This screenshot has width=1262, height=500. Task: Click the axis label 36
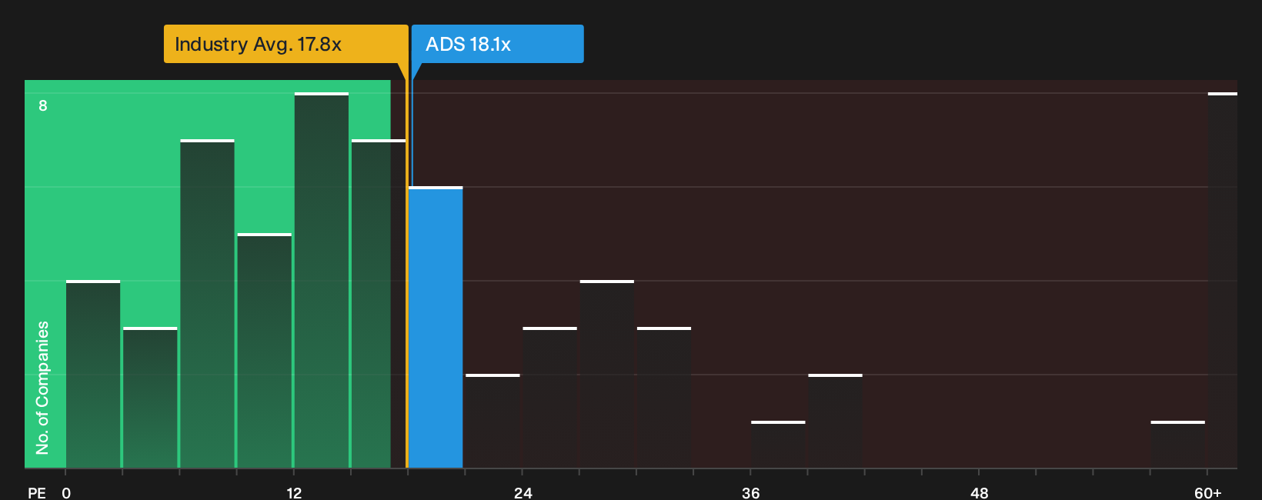pyautogui.click(x=751, y=492)
